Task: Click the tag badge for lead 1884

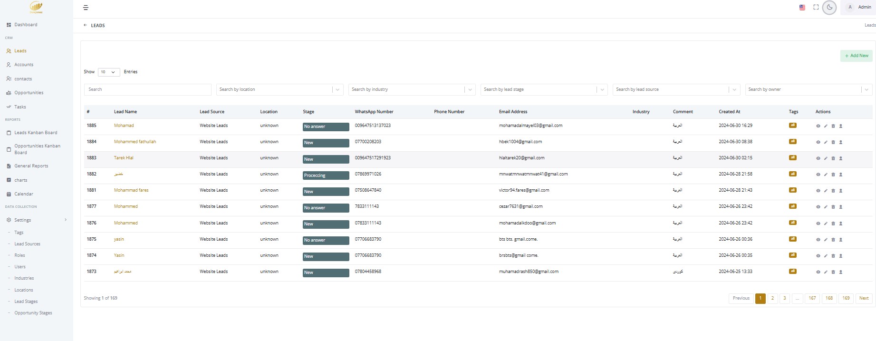Action: [x=792, y=141]
